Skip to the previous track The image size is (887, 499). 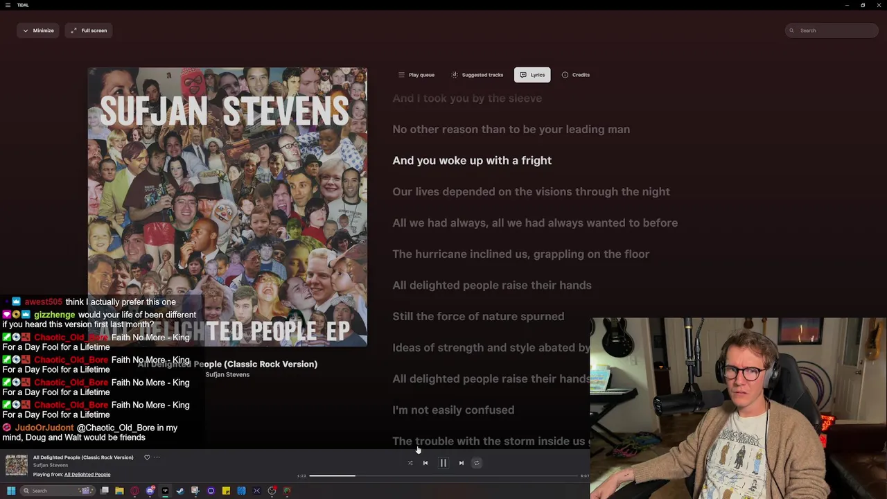pos(425,463)
